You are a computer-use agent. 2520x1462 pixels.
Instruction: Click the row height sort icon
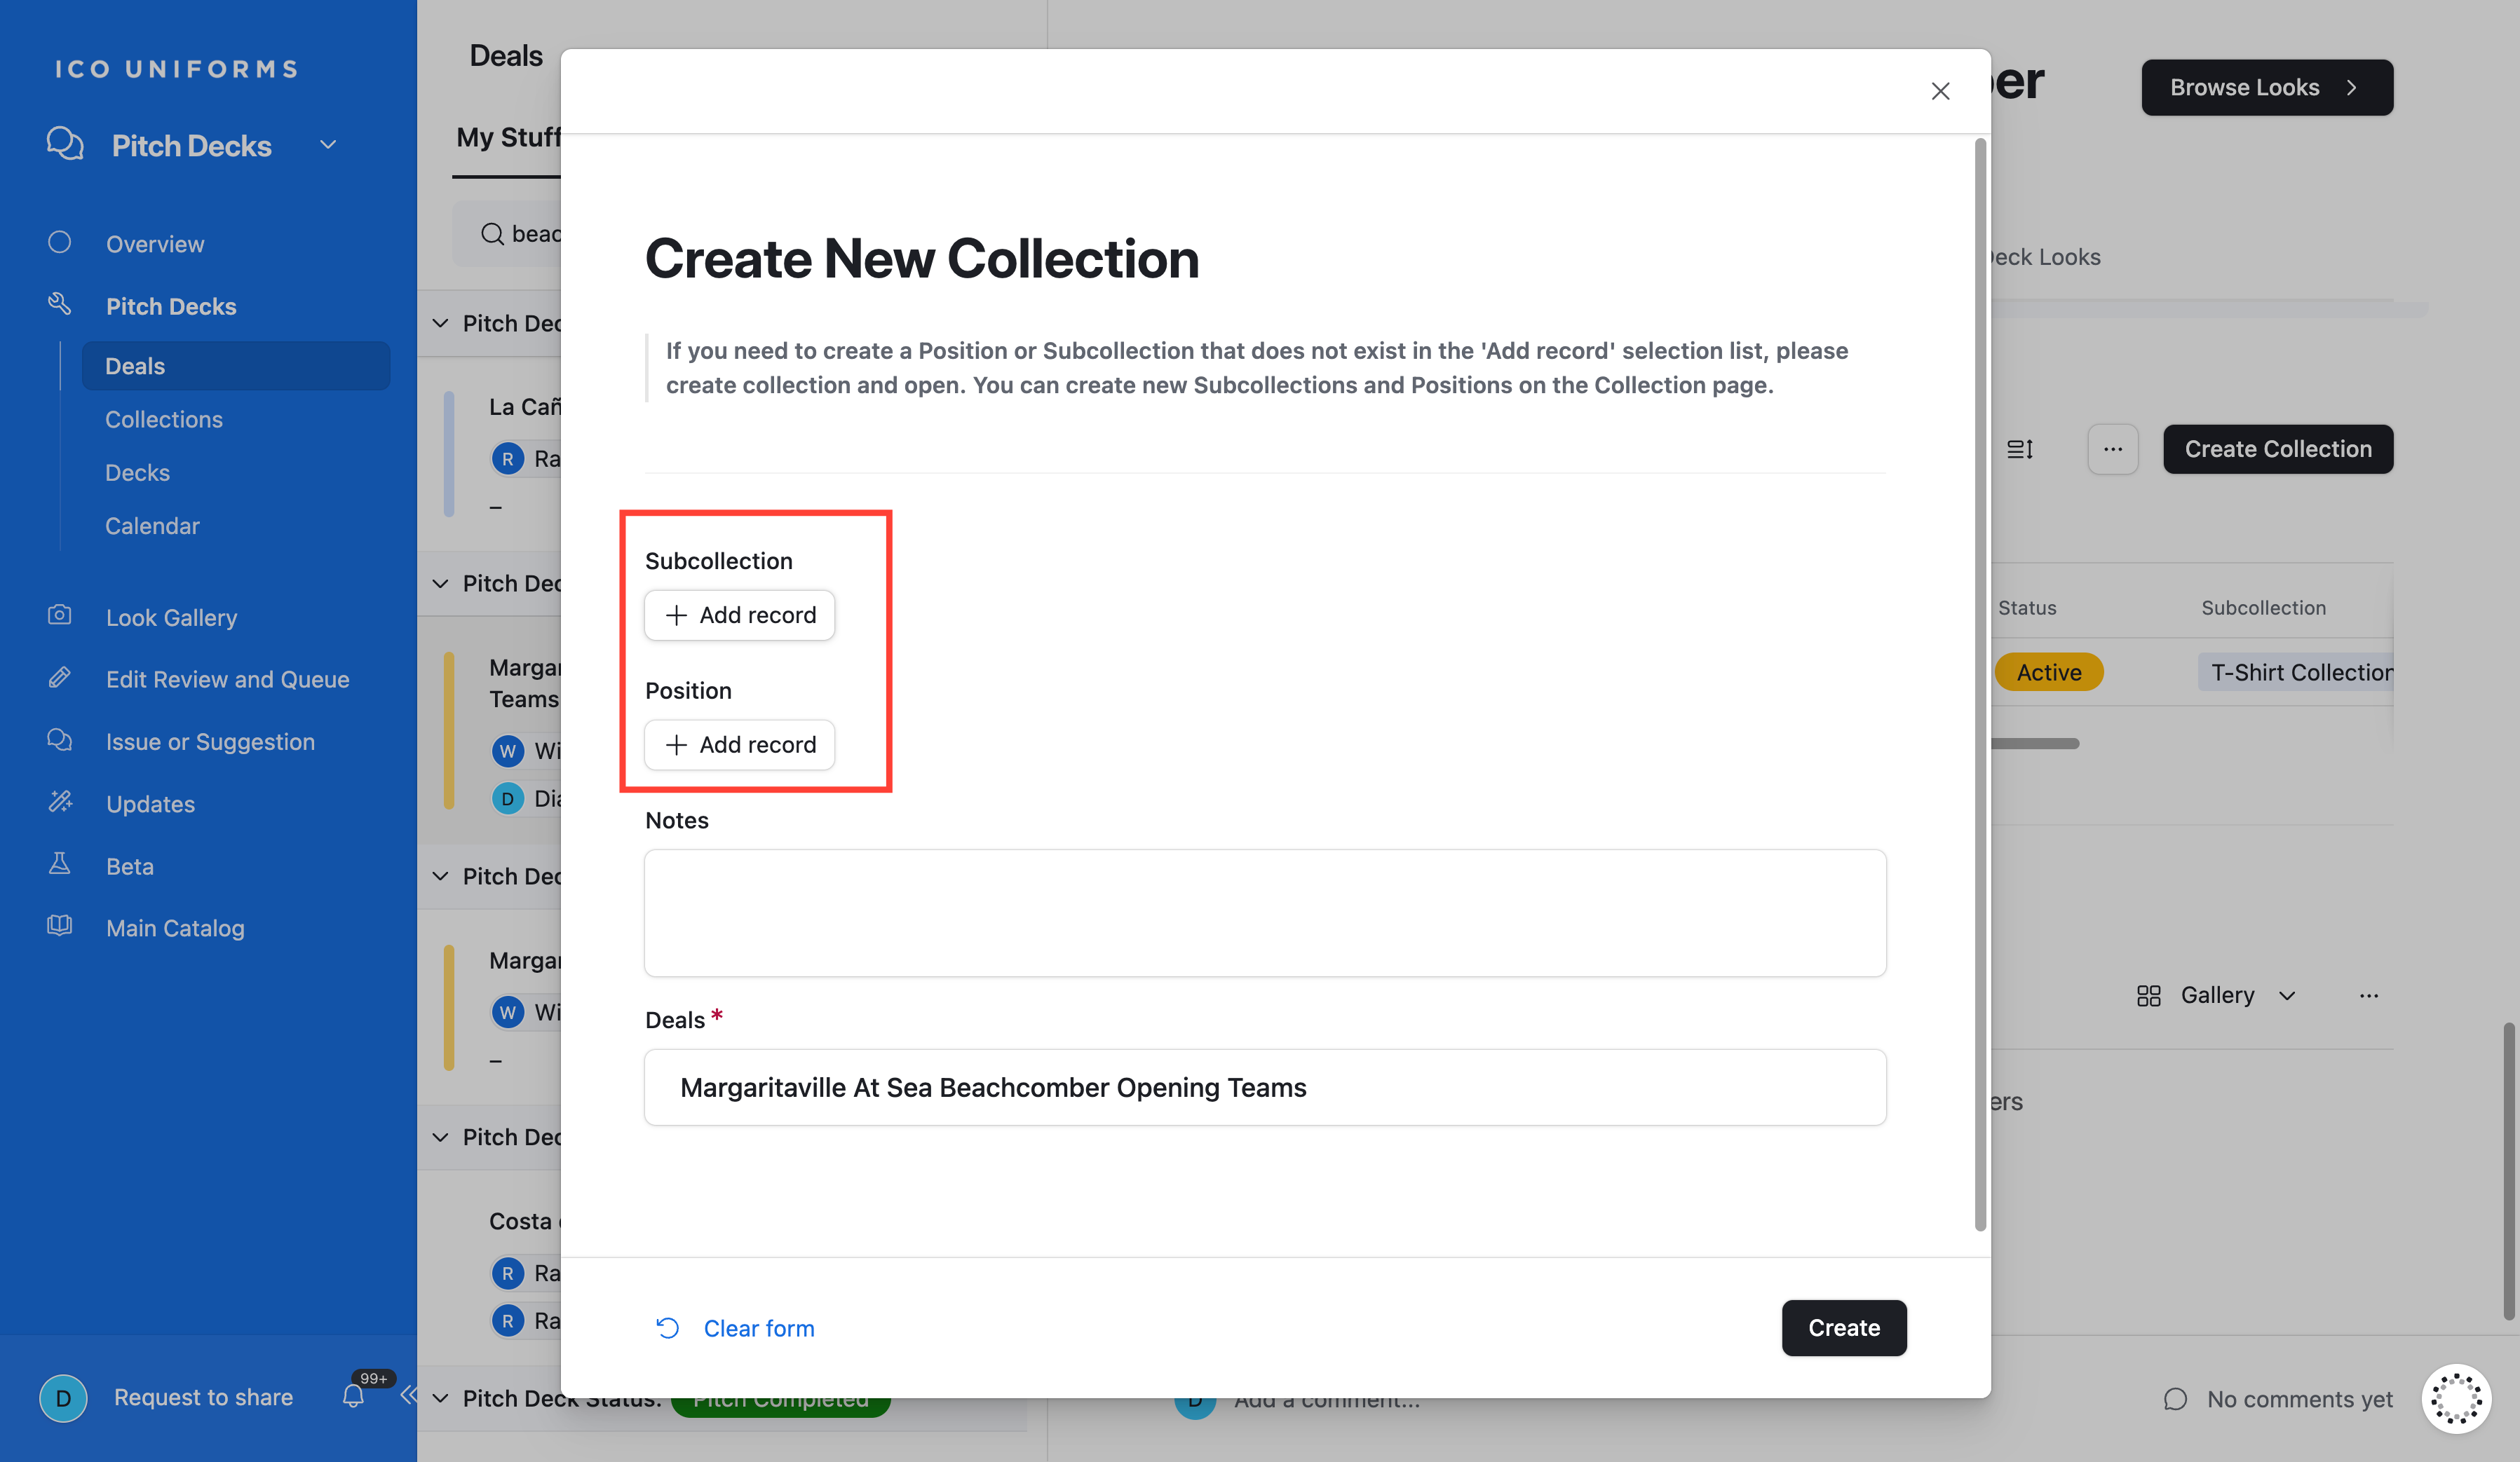click(2019, 450)
